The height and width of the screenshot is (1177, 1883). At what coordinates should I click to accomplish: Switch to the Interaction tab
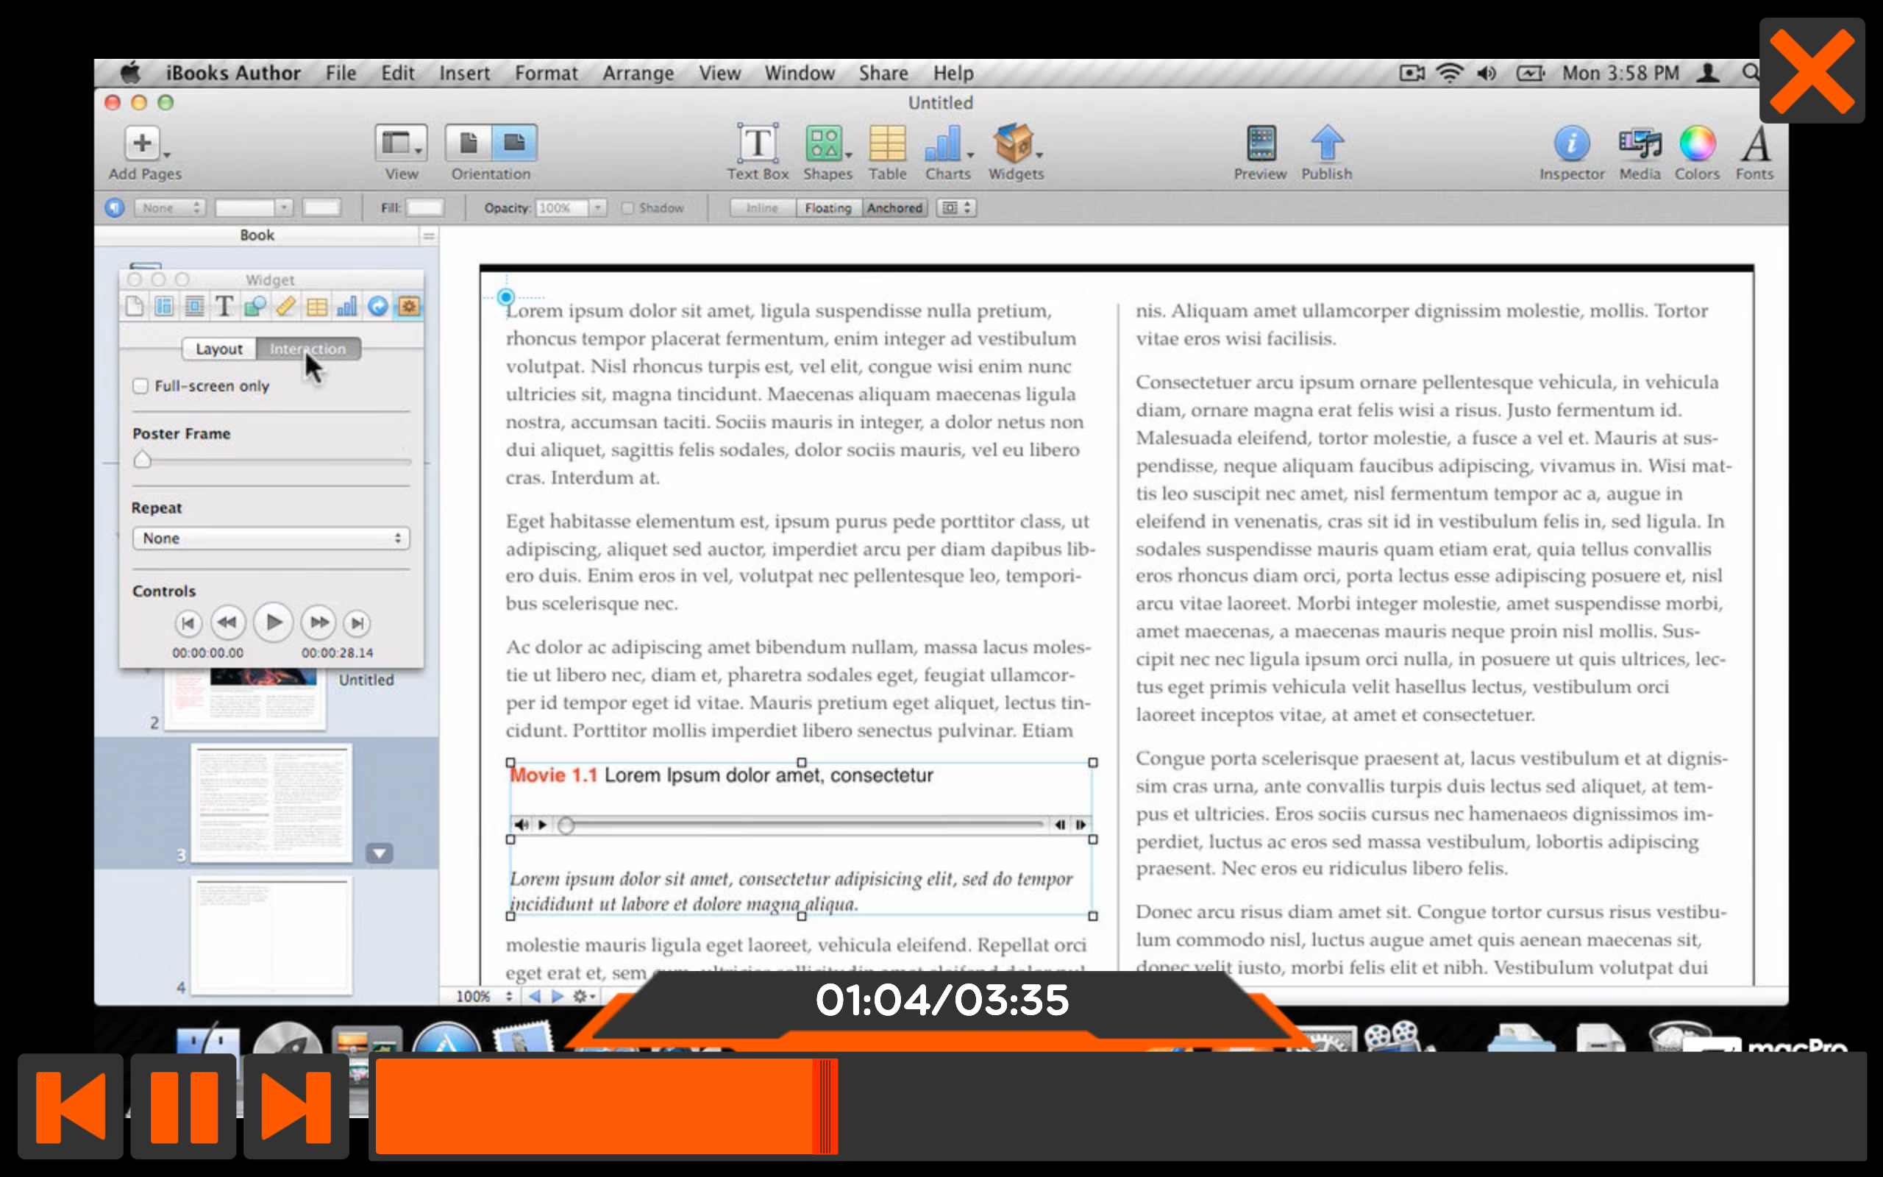308,349
